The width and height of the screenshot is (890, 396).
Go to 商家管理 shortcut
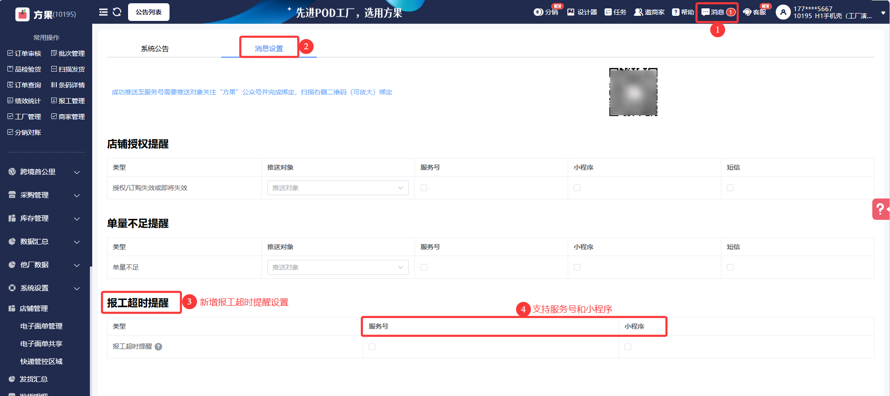[68, 117]
